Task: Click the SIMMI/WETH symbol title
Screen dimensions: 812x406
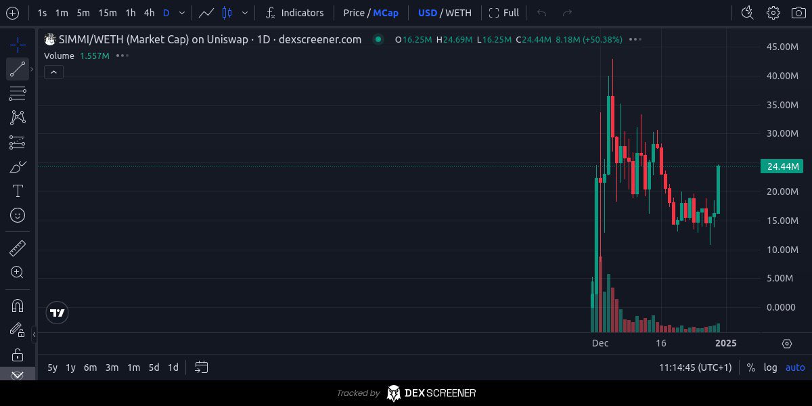Action: 210,39
